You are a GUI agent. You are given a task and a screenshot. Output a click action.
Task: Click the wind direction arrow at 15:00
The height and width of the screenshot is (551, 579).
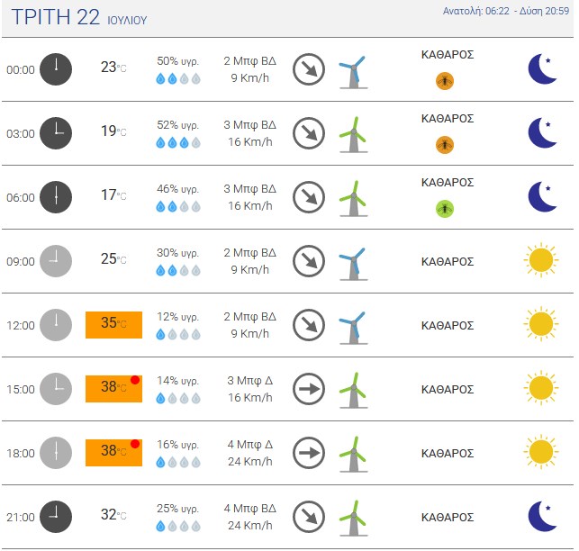tap(309, 389)
